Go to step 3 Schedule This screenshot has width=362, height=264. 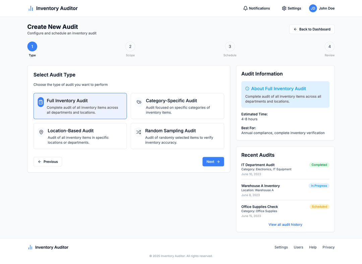(x=230, y=47)
